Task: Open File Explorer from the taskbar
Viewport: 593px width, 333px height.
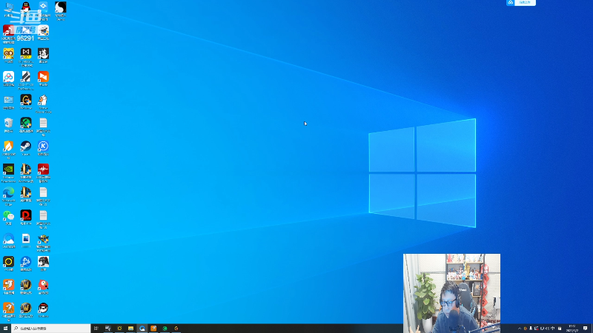Action: [x=130, y=329]
